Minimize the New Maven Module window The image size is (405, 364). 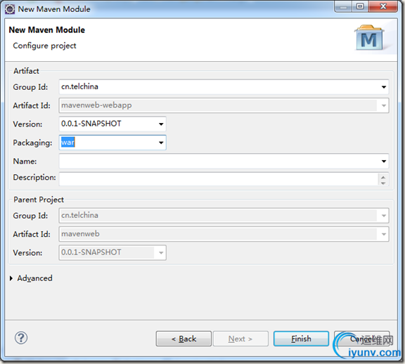[x=343, y=6]
